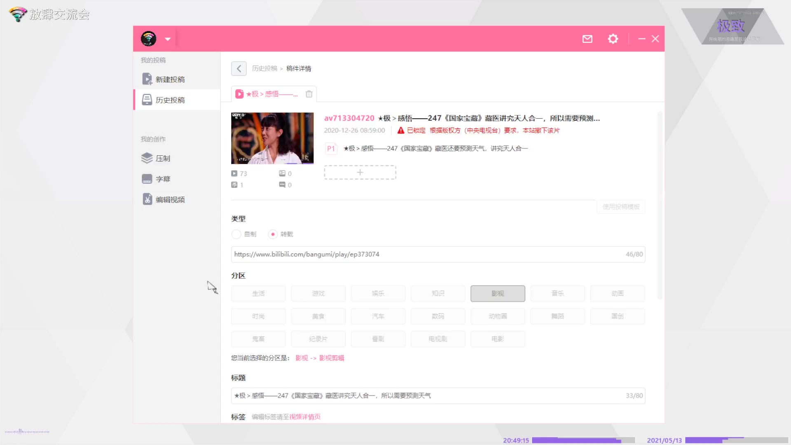Choose the 数码 category
Image resolution: width=791 pixels, height=445 pixels.
(x=438, y=316)
